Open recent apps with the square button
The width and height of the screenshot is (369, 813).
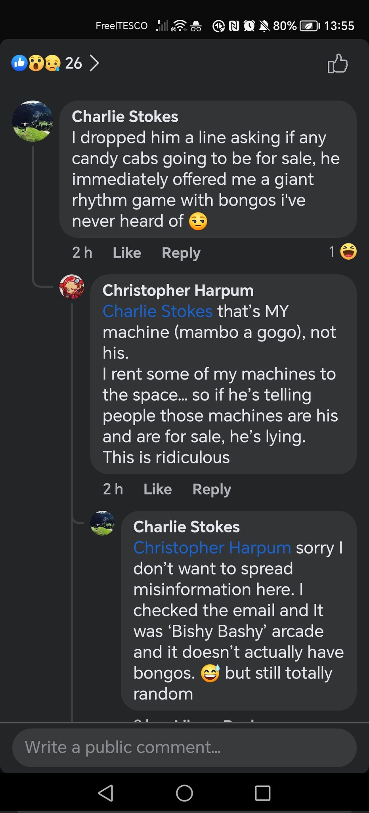pyautogui.click(x=262, y=793)
